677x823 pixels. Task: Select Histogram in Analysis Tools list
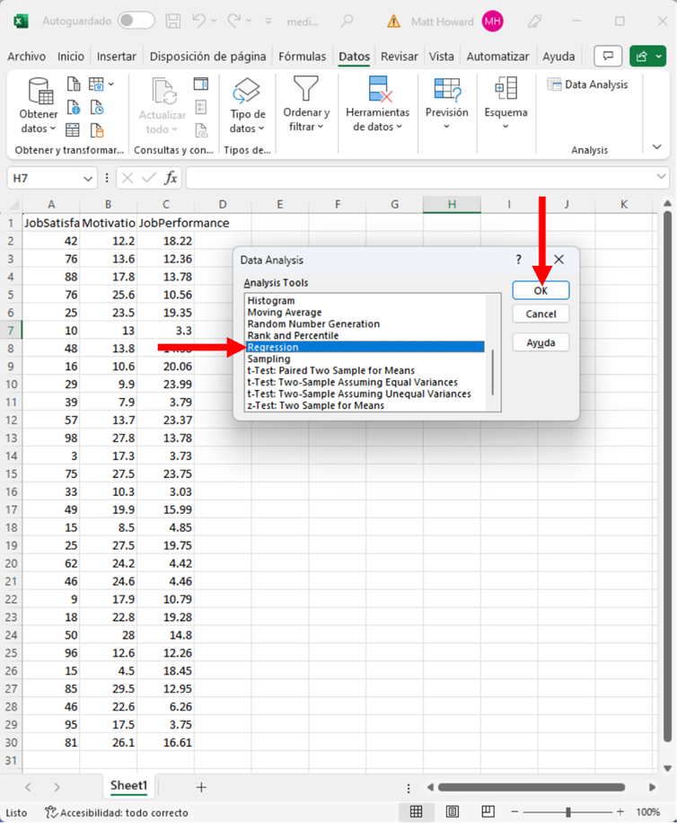[x=271, y=301]
